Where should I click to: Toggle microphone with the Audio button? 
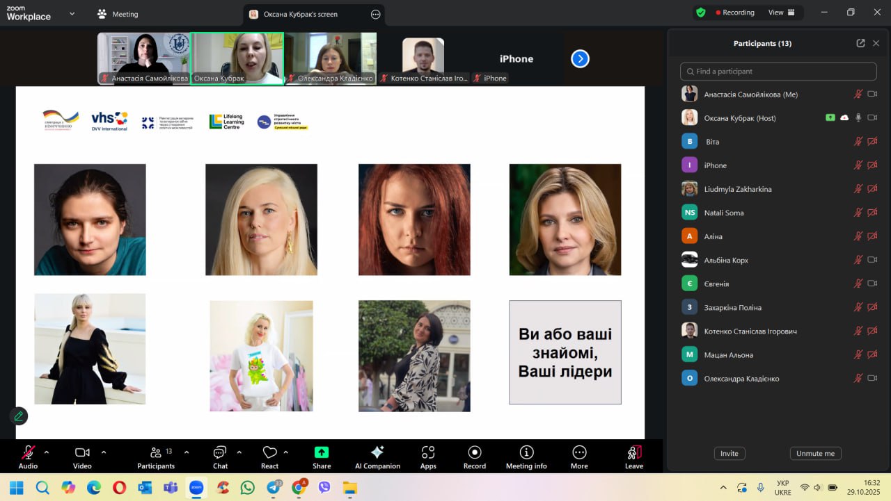tap(28, 457)
